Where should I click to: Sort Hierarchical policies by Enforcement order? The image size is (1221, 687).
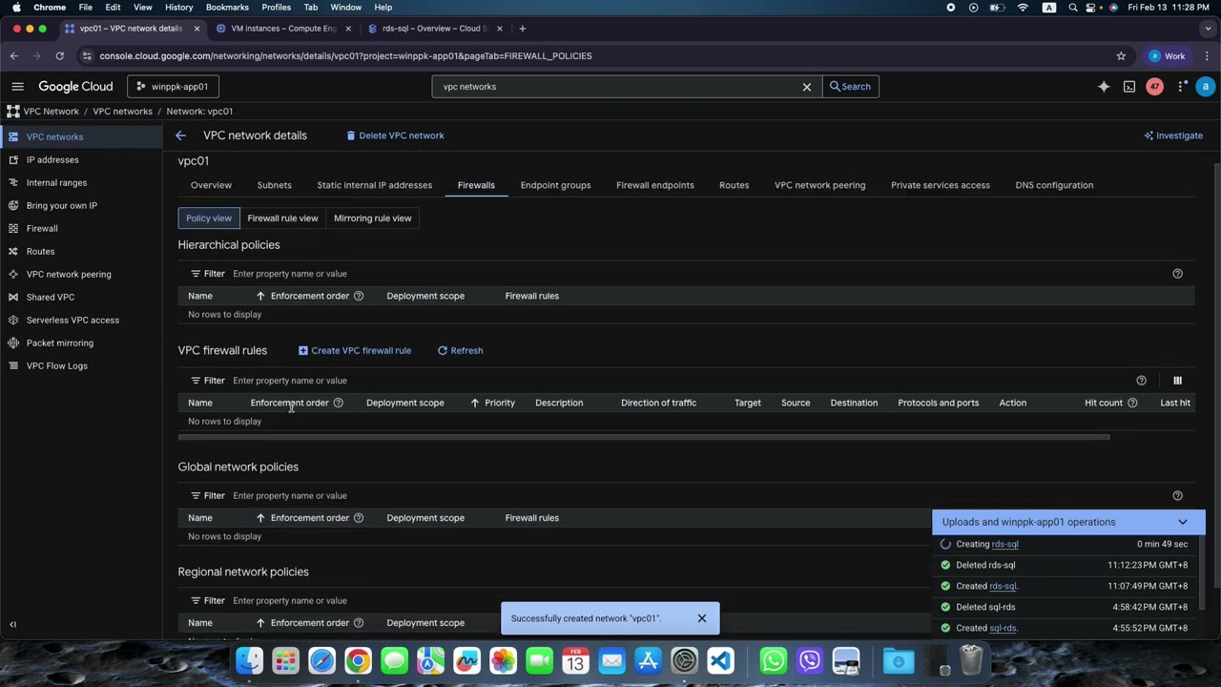click(x=302, y=296)
